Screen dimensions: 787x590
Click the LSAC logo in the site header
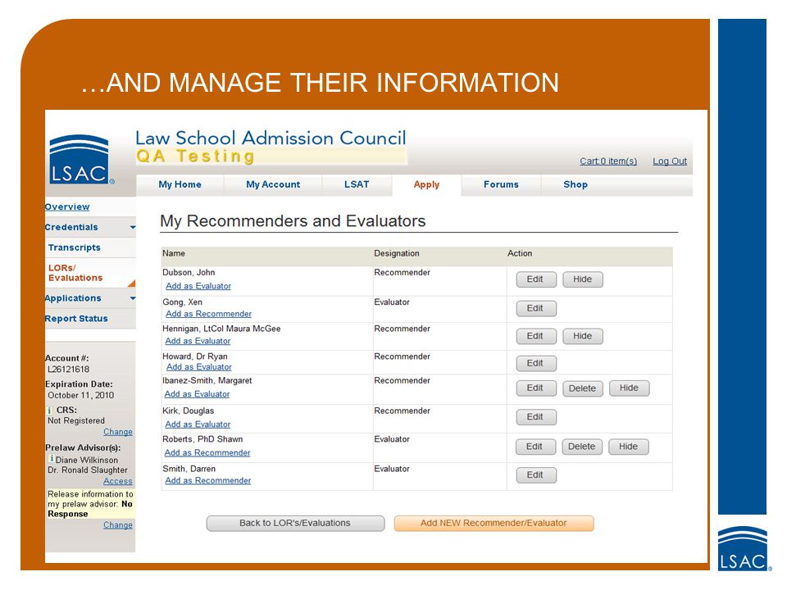pyautogui.click(x=80, y=160)
